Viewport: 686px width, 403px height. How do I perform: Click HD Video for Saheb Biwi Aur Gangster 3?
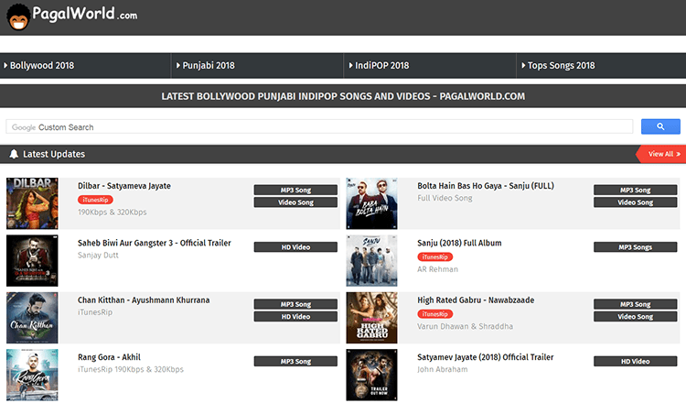[x=295, y=247]
